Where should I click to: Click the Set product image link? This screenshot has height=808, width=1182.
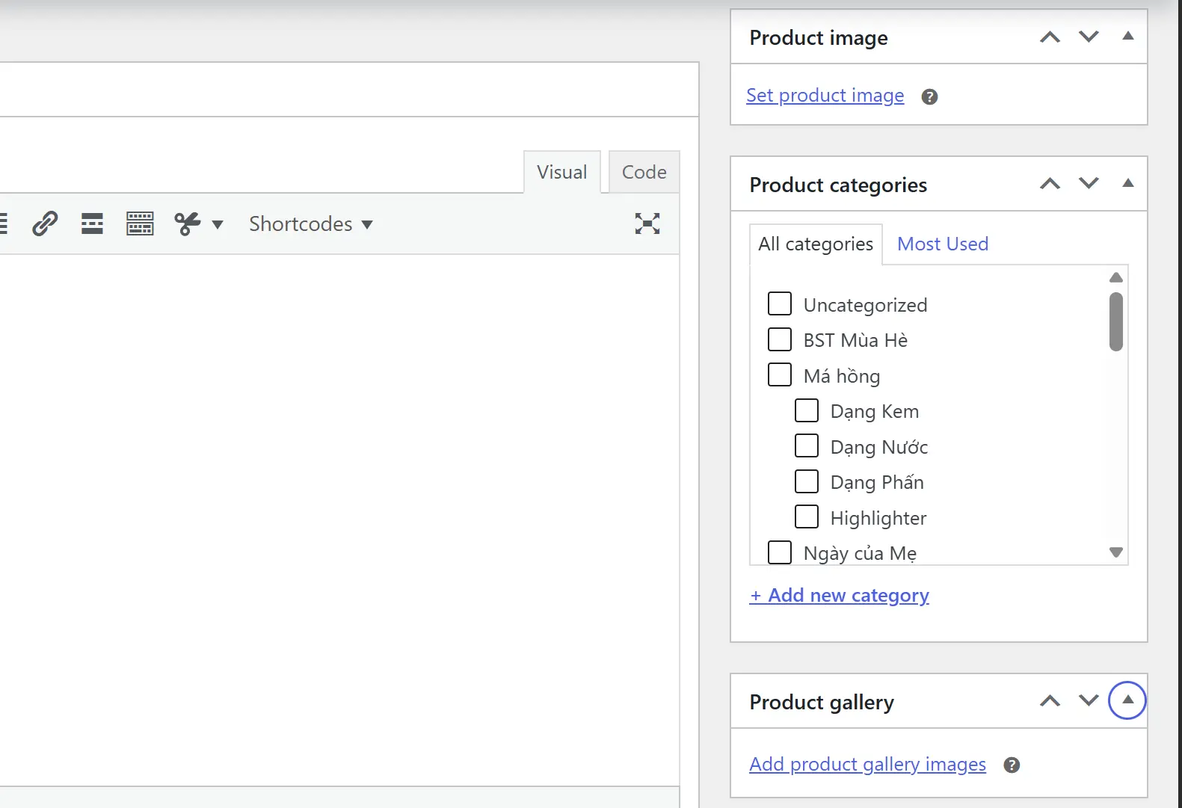coord(825,96)
